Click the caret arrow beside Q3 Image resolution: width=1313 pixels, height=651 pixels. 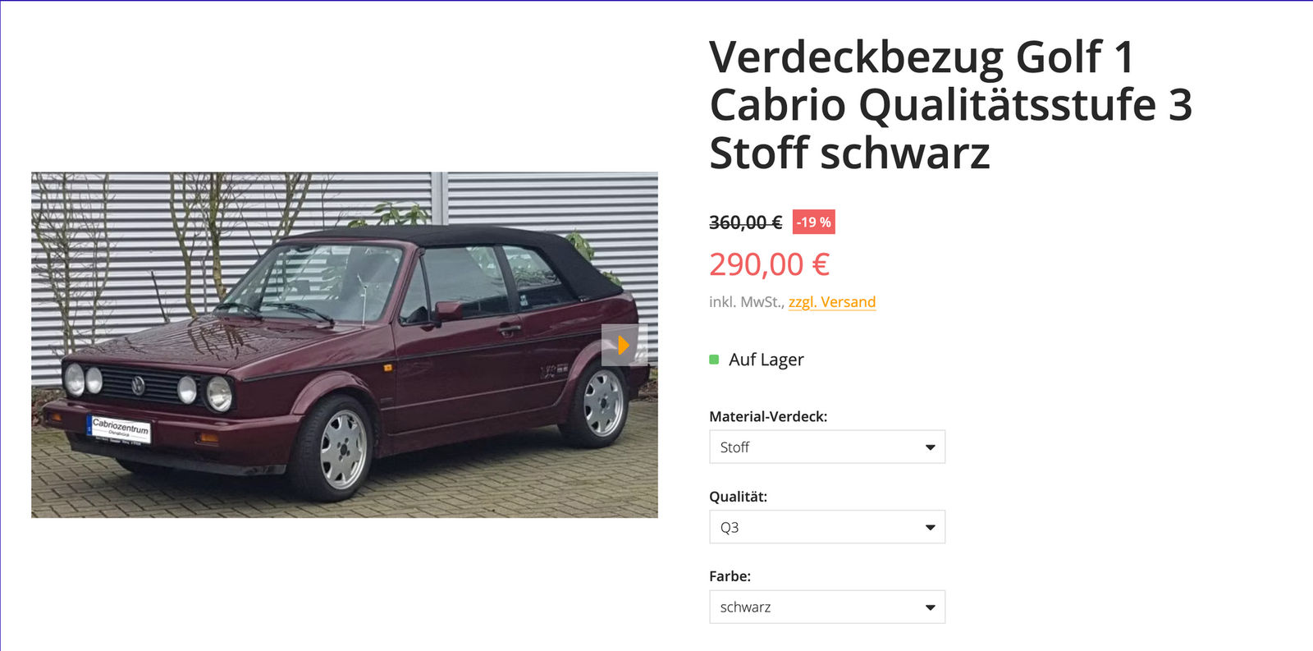(x=930, y=528)
